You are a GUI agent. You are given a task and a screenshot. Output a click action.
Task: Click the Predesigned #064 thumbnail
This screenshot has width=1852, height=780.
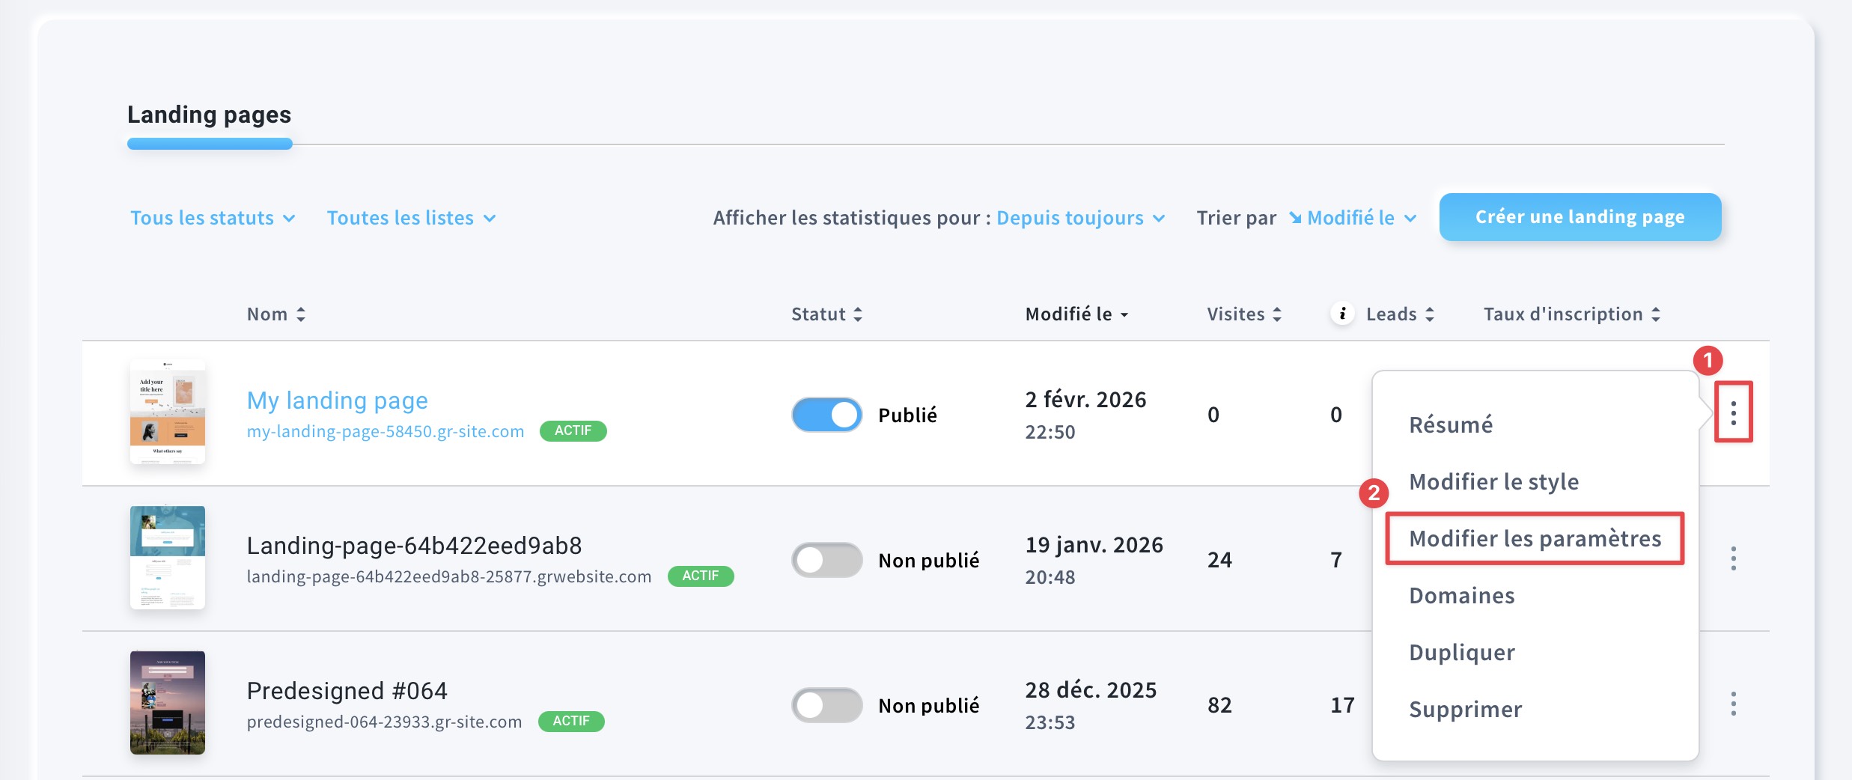click(x=168, y=702)
